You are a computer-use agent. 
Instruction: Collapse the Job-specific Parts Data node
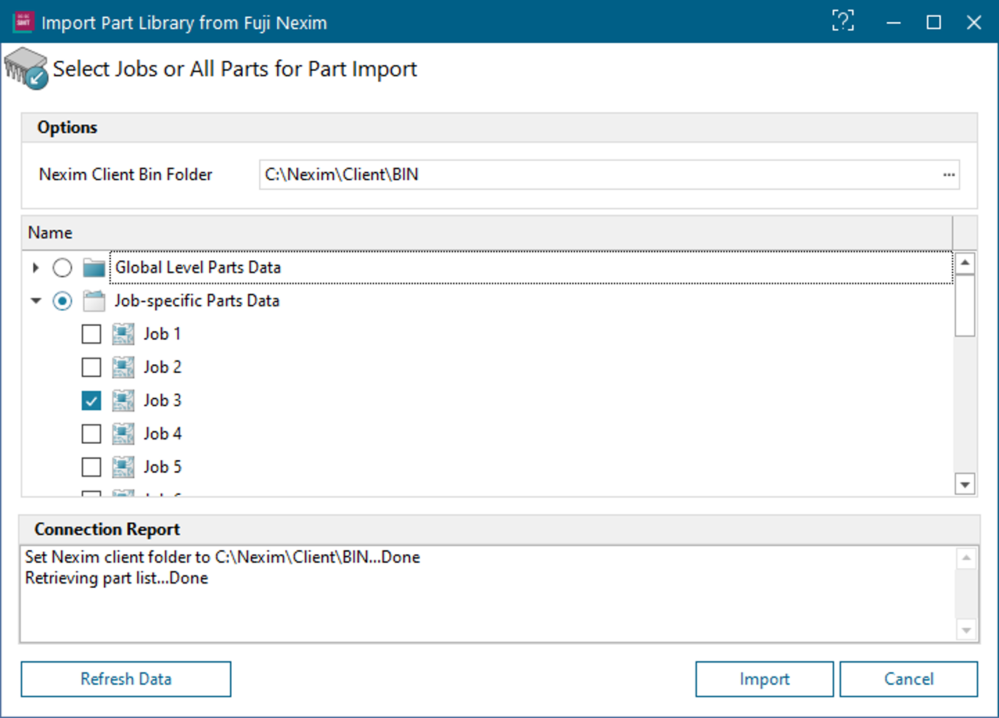(x=35, y=301)
